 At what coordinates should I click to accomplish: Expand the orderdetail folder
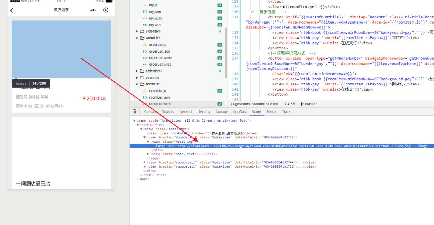click(137, 71)
